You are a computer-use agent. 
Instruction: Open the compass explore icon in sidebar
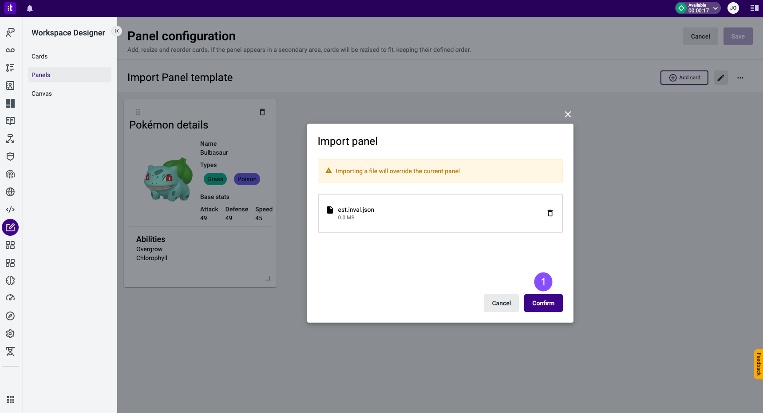point(10,316)
